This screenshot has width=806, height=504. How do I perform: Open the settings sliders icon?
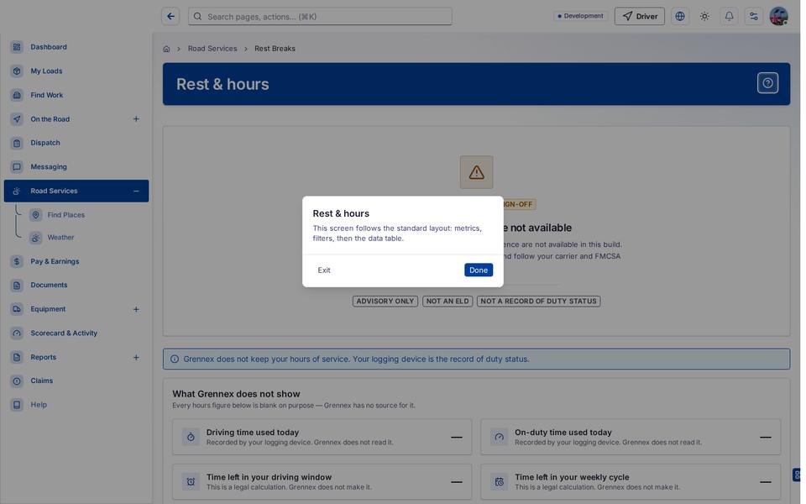(754, 17)
